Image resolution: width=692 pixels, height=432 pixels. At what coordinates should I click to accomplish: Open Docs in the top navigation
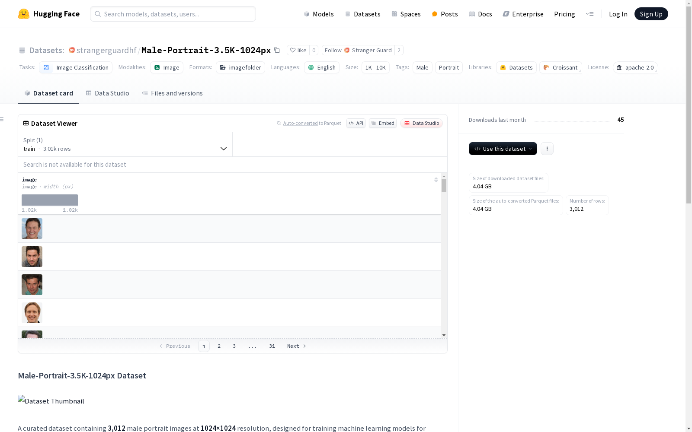point(480,14)
